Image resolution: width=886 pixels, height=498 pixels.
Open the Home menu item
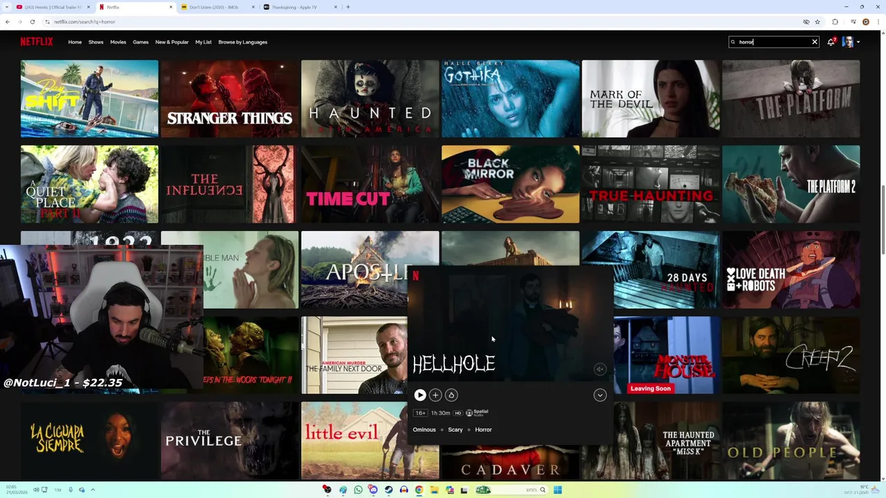(x=75, y=42)
